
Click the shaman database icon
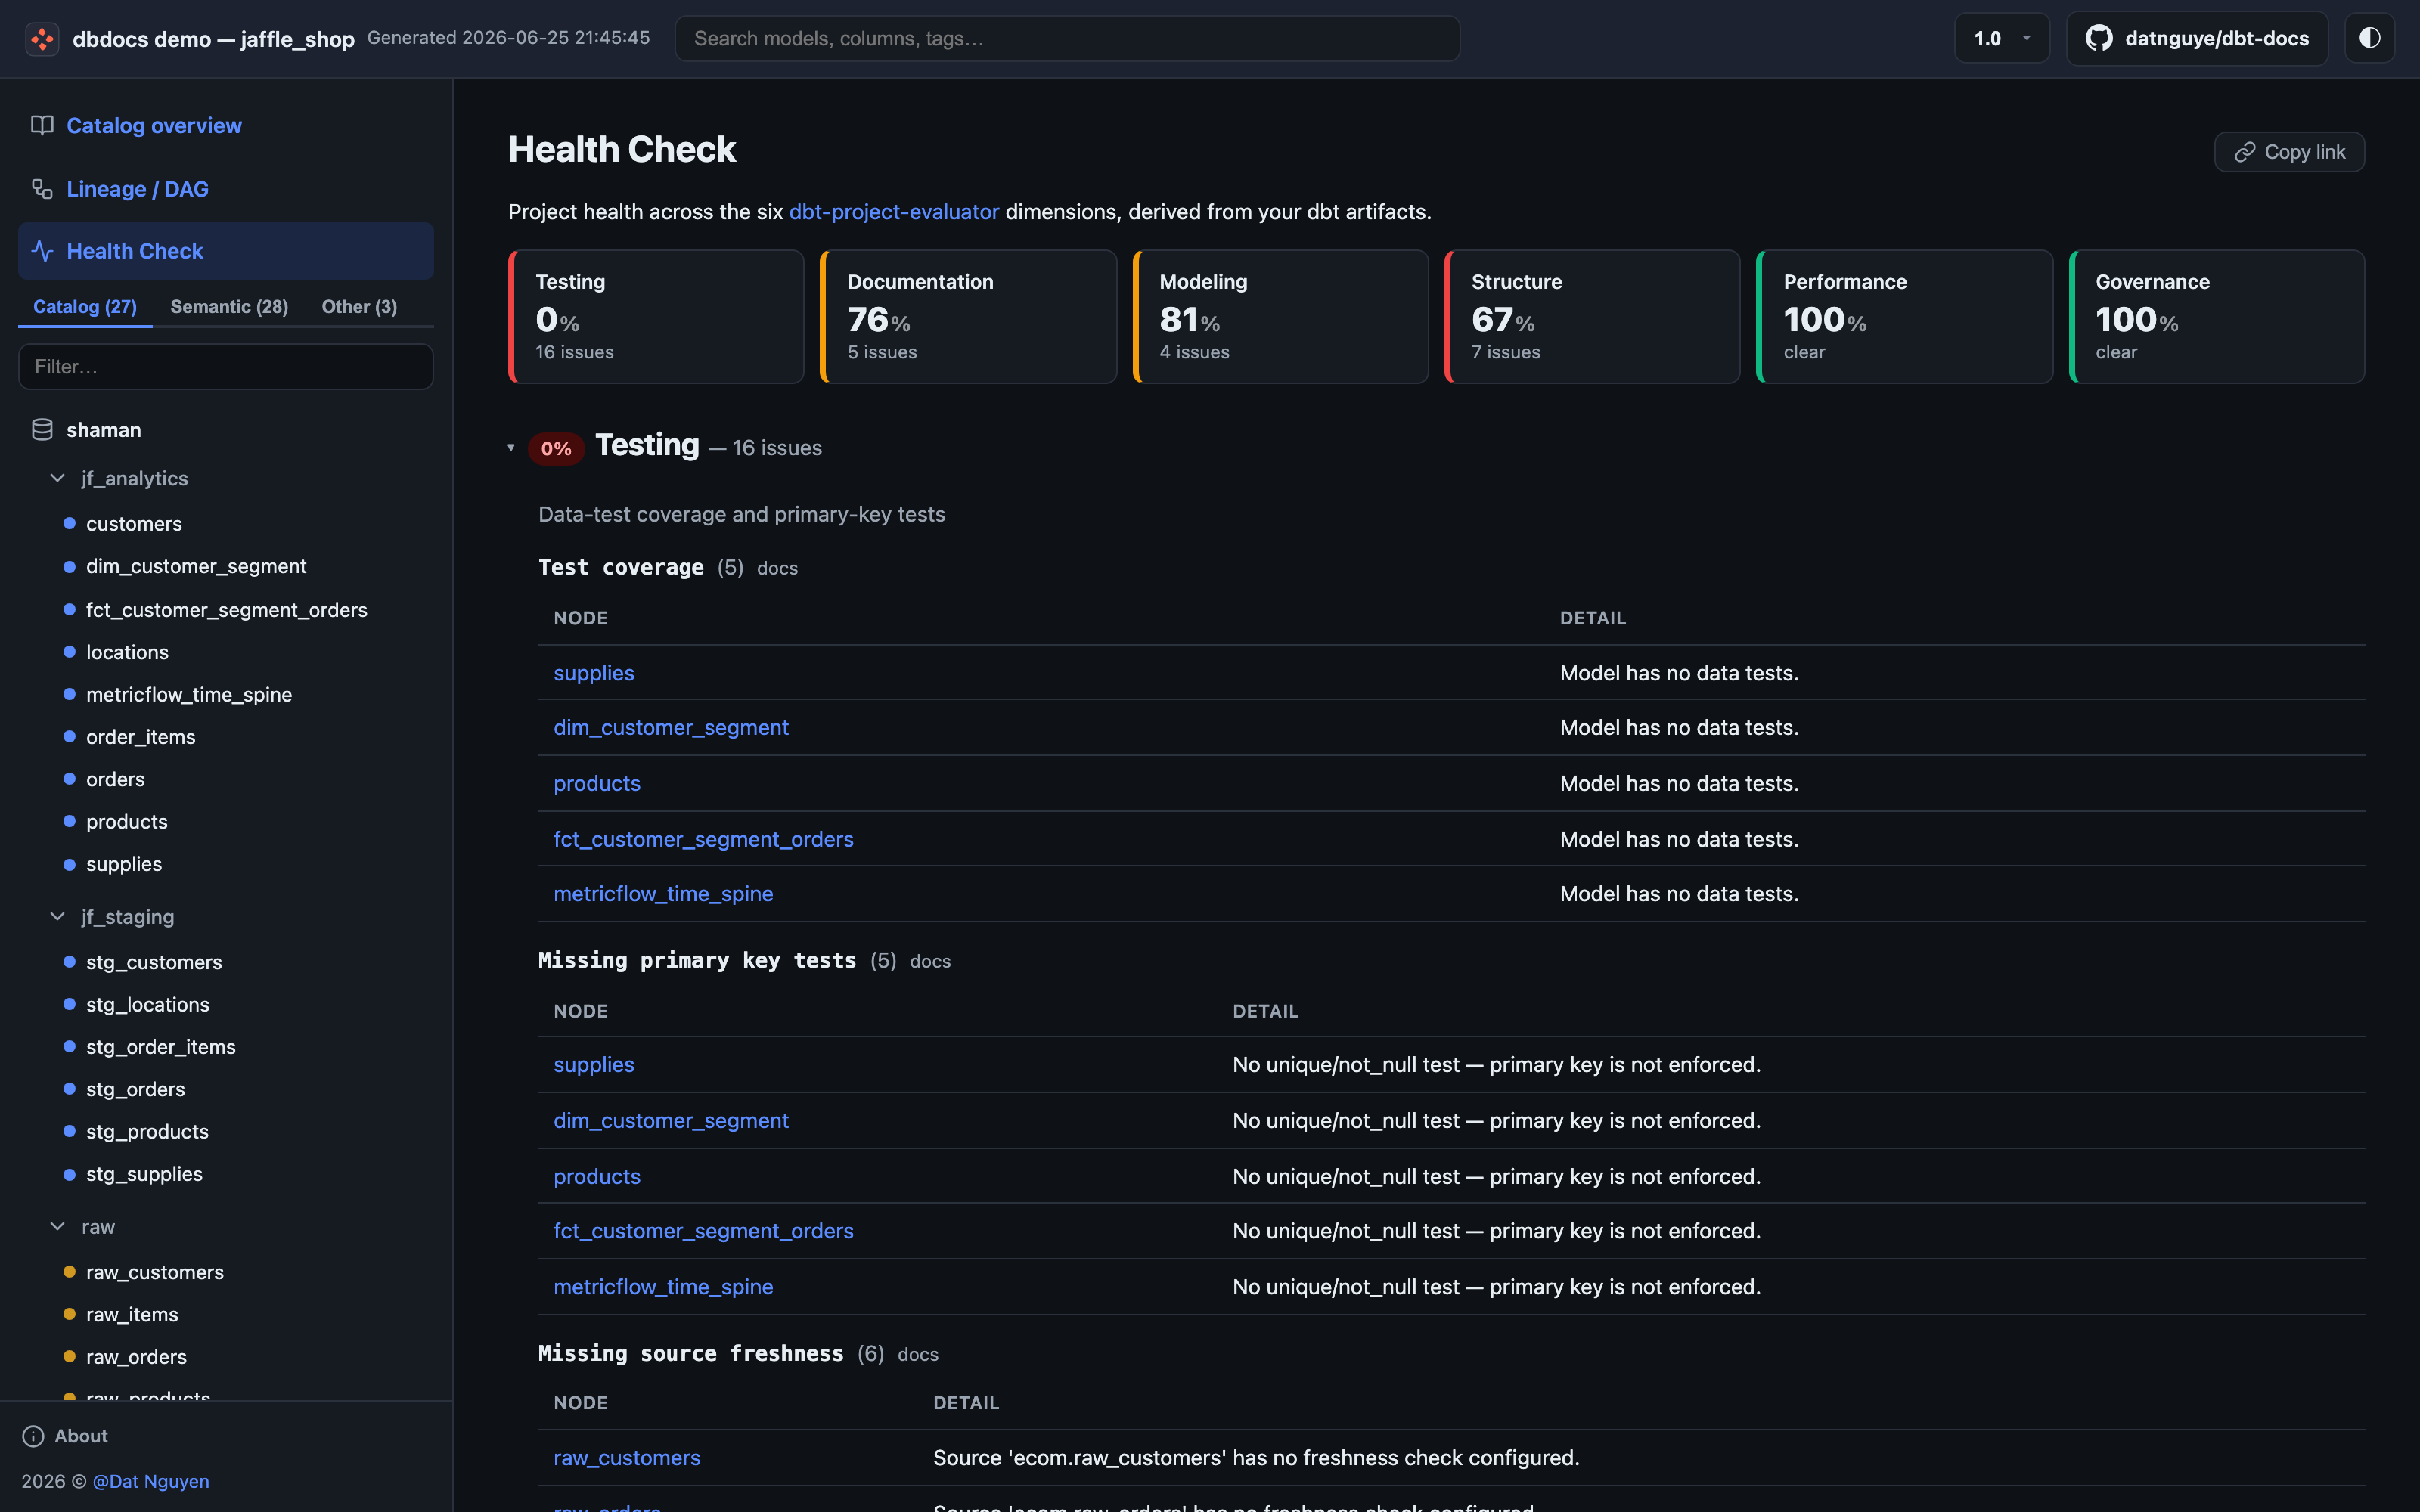[x=42, y=430]
